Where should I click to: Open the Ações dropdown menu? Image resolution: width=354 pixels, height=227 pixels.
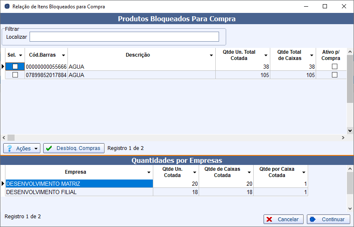36,148
